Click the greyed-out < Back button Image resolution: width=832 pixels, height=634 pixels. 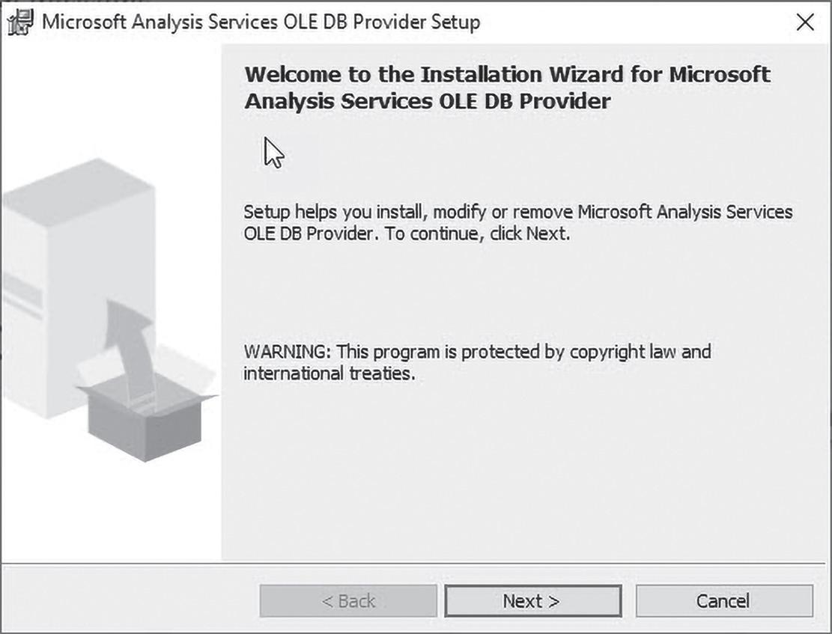coord(348,601)
